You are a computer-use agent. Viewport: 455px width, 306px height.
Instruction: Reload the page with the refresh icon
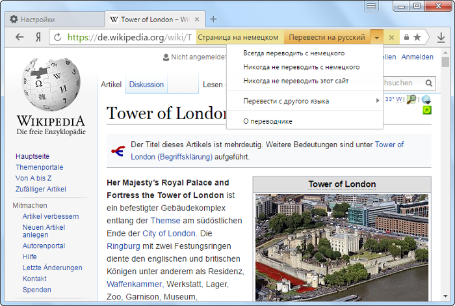point(57,37)
